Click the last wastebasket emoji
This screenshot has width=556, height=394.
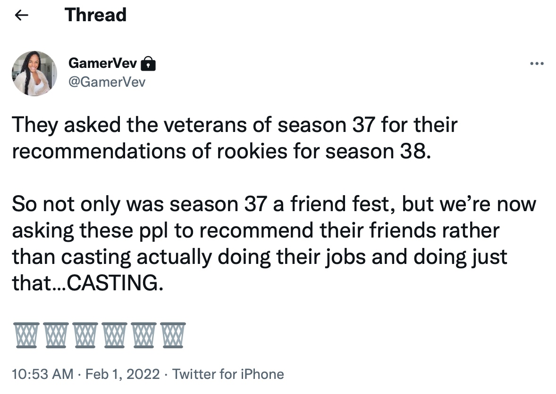[174, 336]
